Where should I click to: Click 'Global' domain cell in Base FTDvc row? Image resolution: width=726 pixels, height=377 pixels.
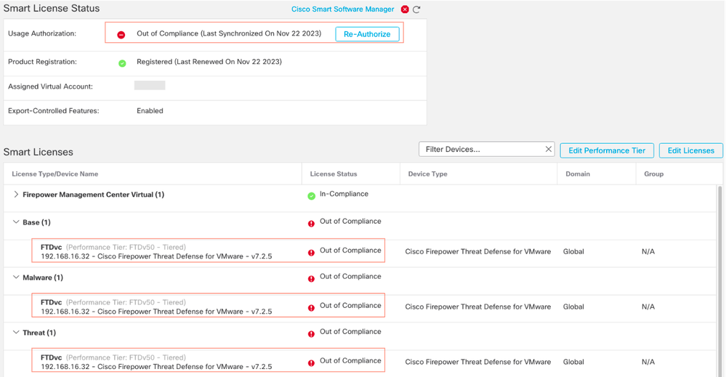[573, 251]
